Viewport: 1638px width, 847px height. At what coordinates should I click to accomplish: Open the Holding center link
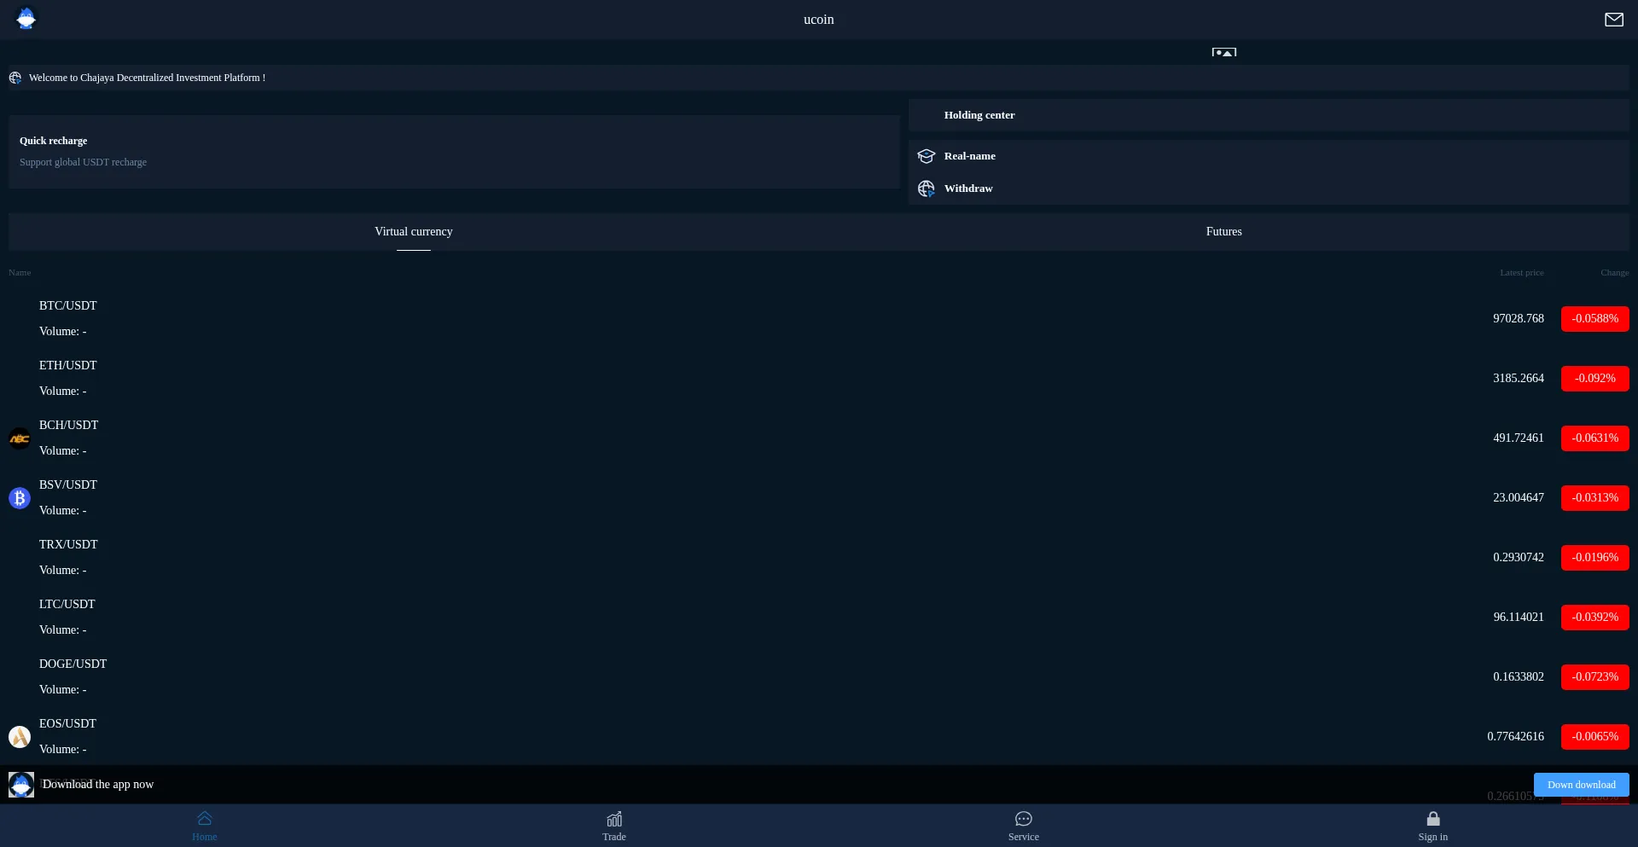click(x=979, y=115)
